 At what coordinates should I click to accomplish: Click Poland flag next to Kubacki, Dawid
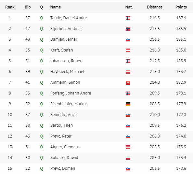pyautogui.click(x=128, y=158)
